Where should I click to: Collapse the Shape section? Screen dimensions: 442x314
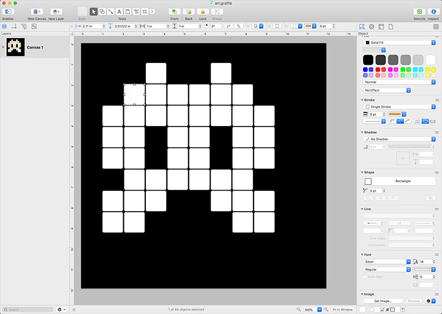coord(362,172)
